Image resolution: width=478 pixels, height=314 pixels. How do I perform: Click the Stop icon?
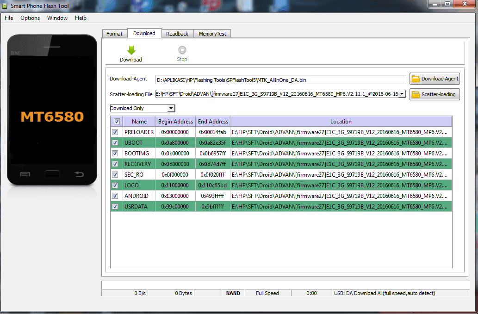[x=181, y=50]
